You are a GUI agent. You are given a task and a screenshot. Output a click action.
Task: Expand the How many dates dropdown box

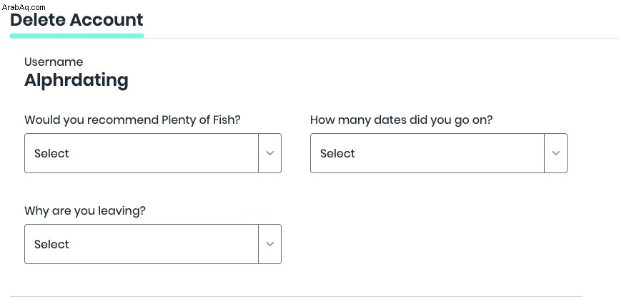[x=439, y=153]
